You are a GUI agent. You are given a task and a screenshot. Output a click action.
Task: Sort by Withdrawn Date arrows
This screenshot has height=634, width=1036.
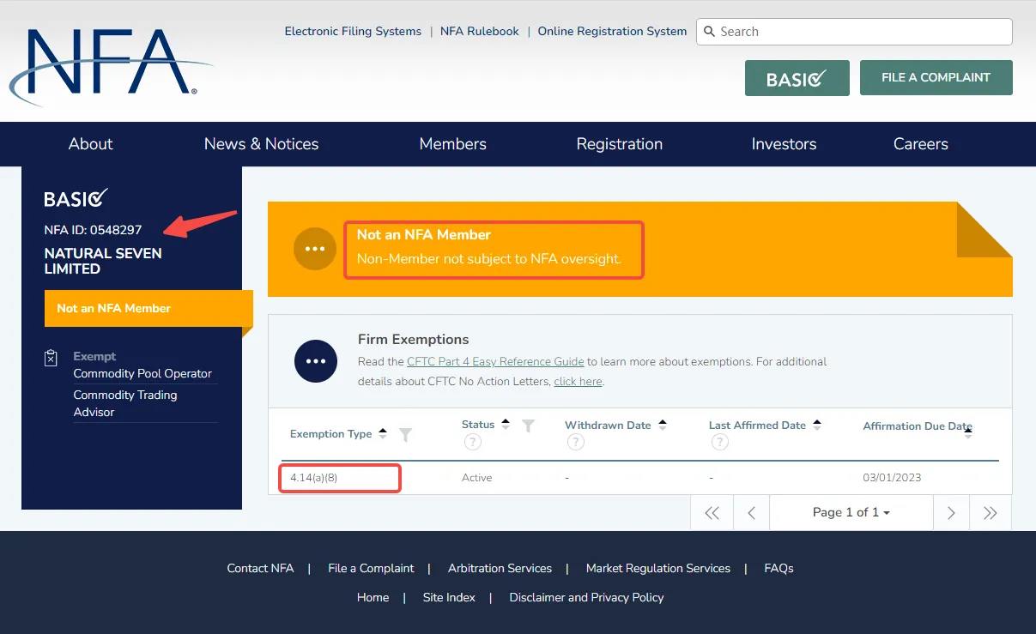[662, 425]
